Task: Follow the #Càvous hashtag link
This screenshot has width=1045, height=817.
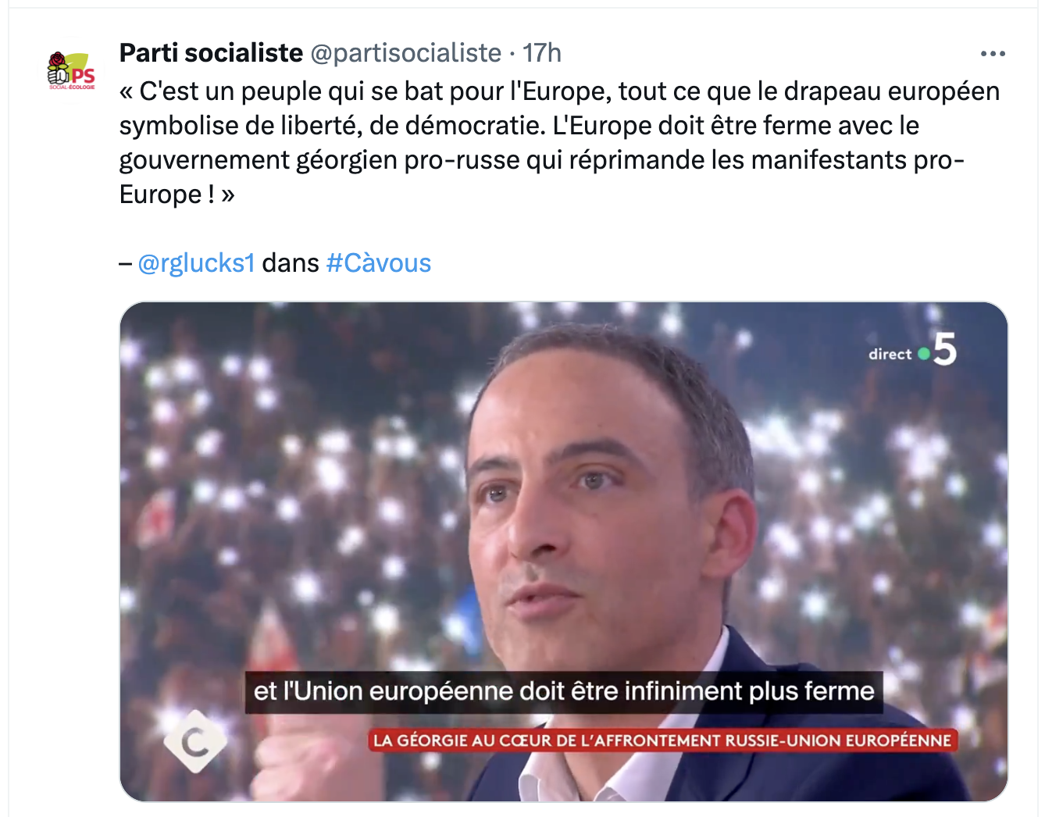Action: point(379,263)
